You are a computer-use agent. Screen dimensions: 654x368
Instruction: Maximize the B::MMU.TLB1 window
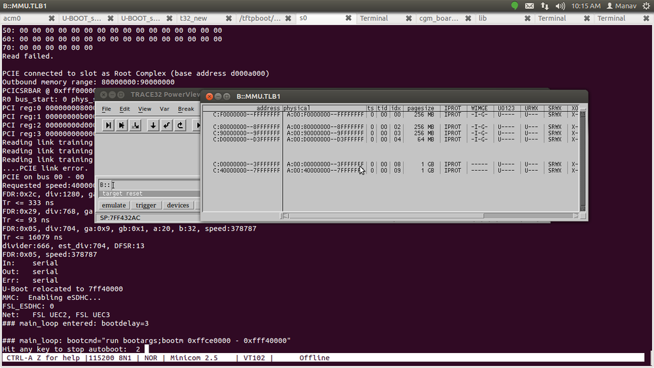pyautogui.click(x=227, y=96)
